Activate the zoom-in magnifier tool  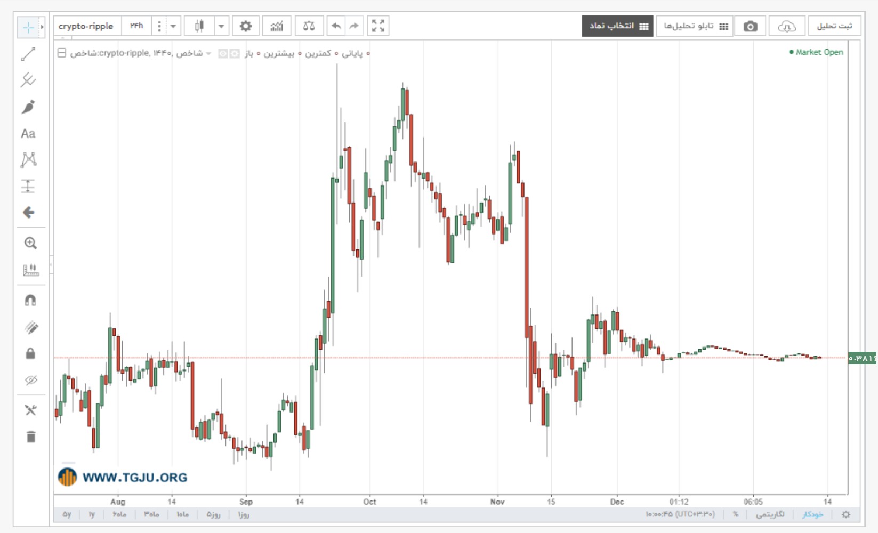pyautogui.click(x=30, y=244)
